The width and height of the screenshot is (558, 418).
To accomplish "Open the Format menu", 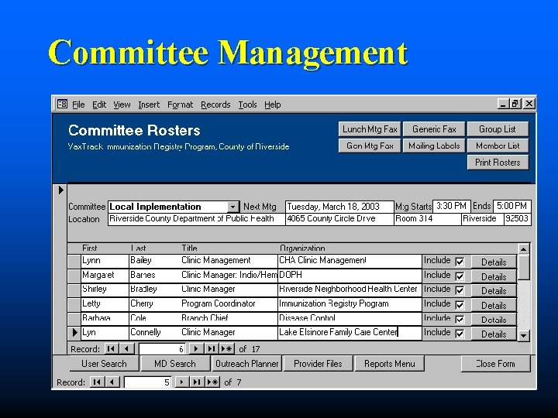I will click(180, 104).
